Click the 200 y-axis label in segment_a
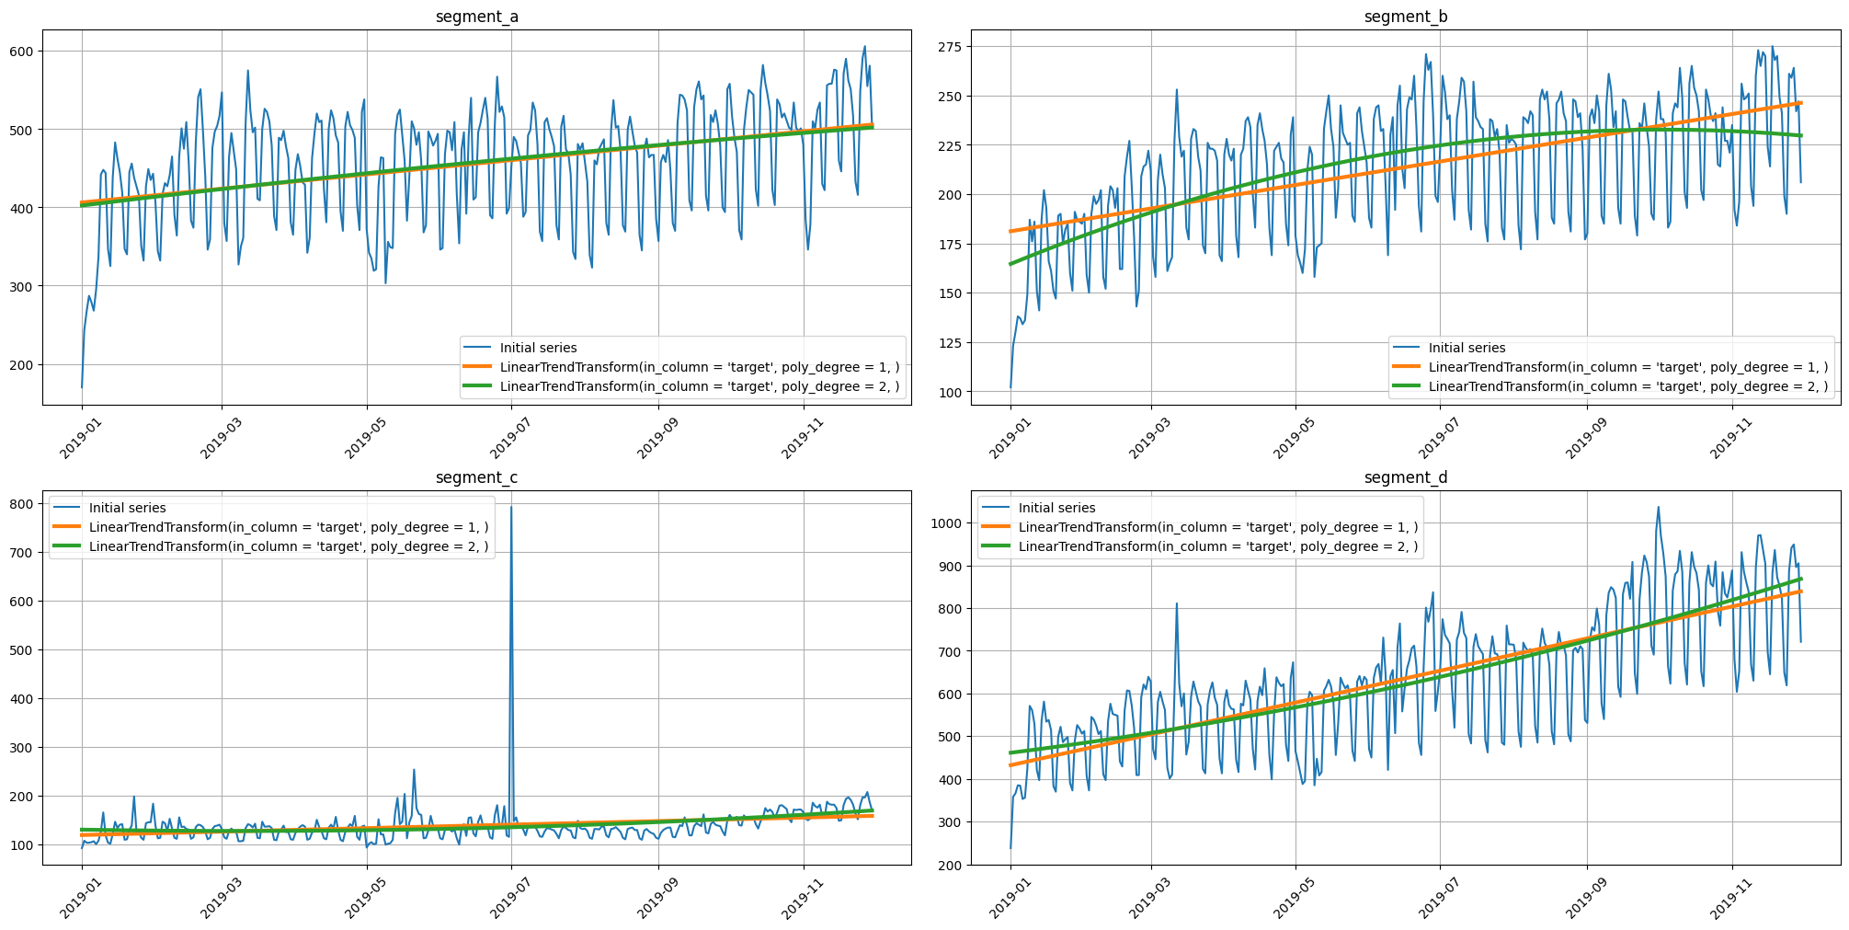 click(21, 364)
